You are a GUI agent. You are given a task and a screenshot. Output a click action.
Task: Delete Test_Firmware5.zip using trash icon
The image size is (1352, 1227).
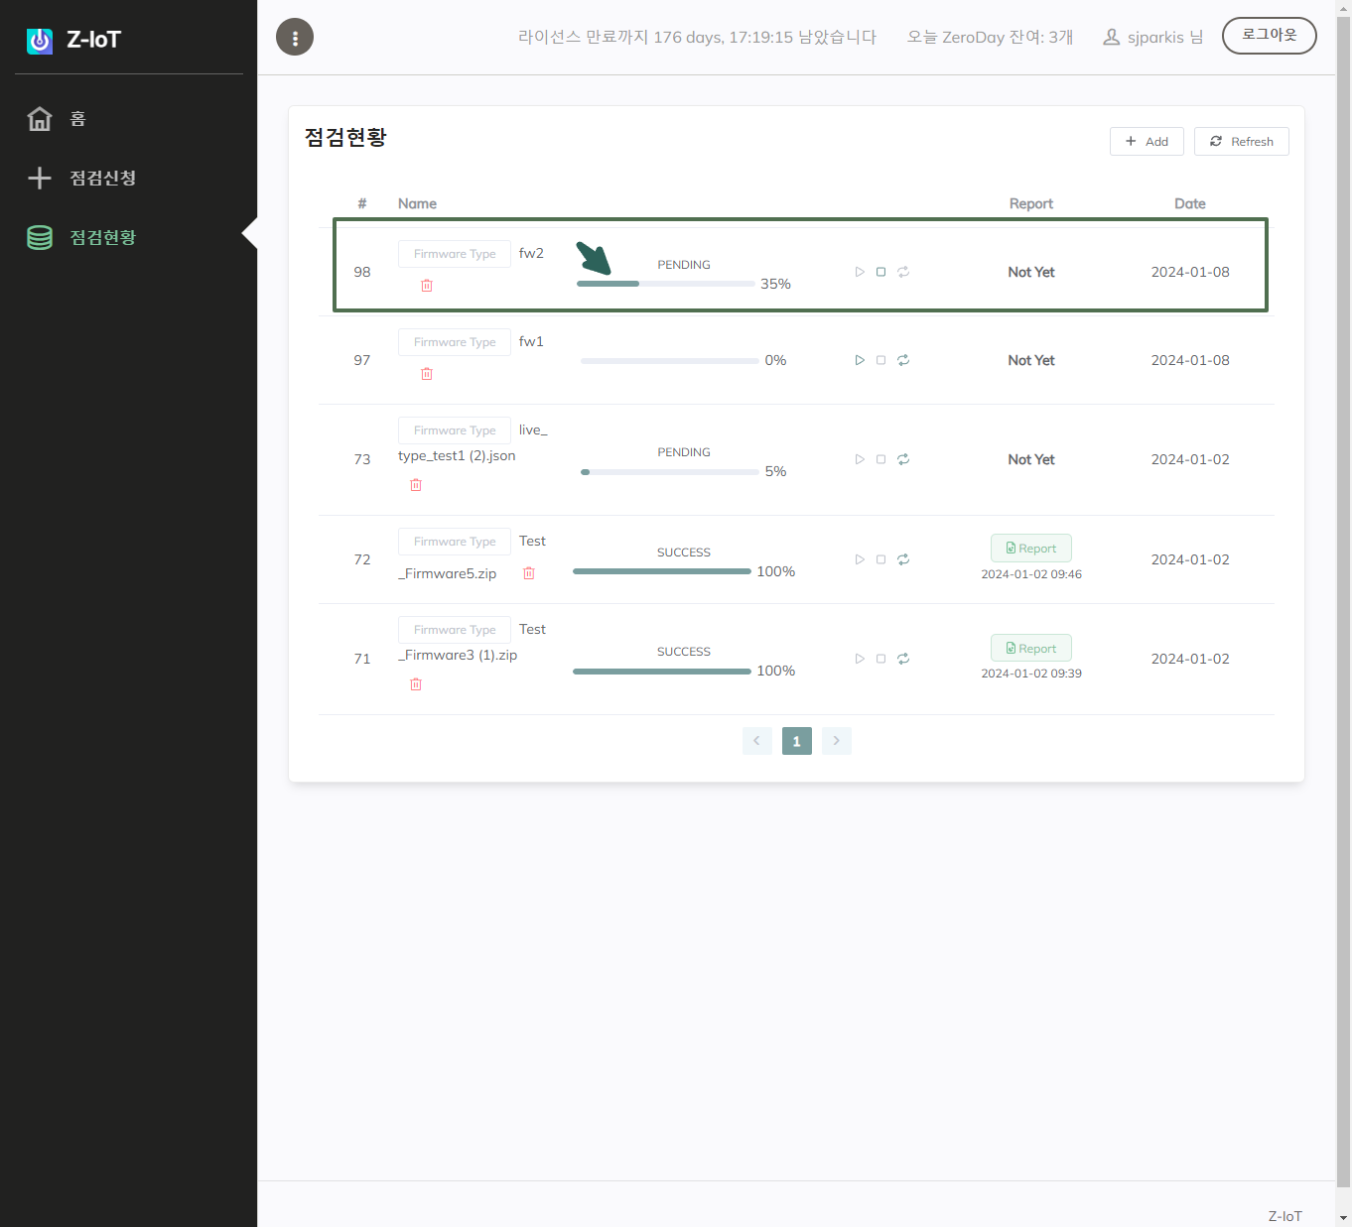coord(529,573)
